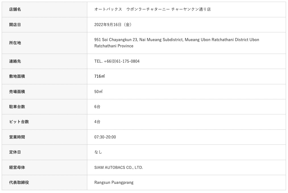Select the hours text 07:30-20:00
Image resolution: width=288 pixels, height=193 pixels.
tap(105, 137)
